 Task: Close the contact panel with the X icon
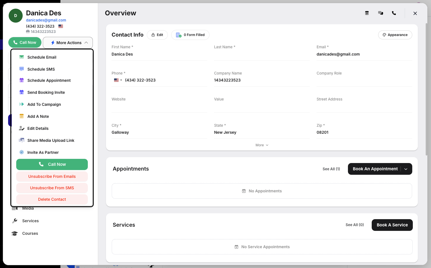(x=415, y=13)
